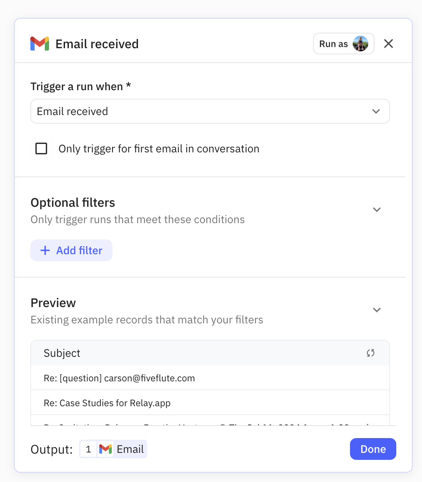Image resolution: width=422 pixels, height=482 pixels.
Task: Click the Preview section heading
Action: point(53,303)
